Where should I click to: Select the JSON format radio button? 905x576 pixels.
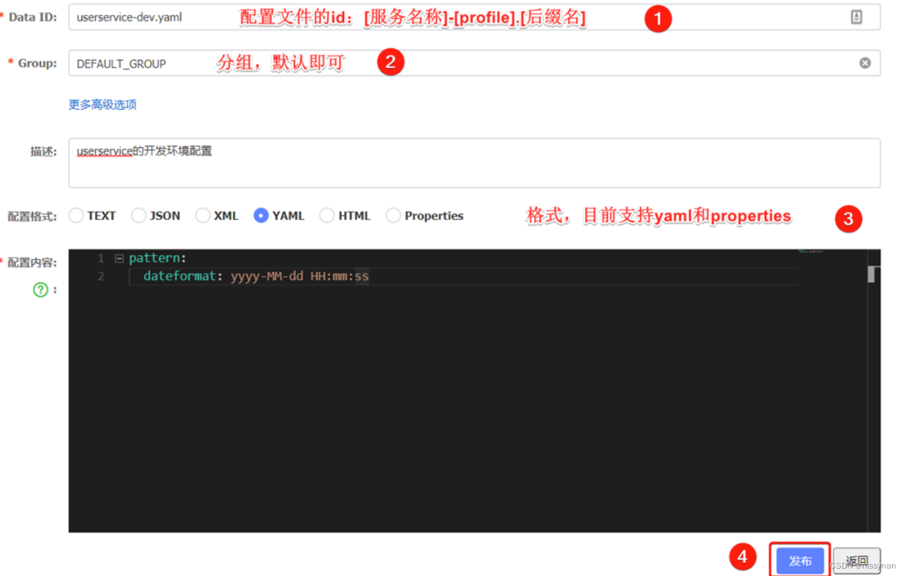coord(139,215)
